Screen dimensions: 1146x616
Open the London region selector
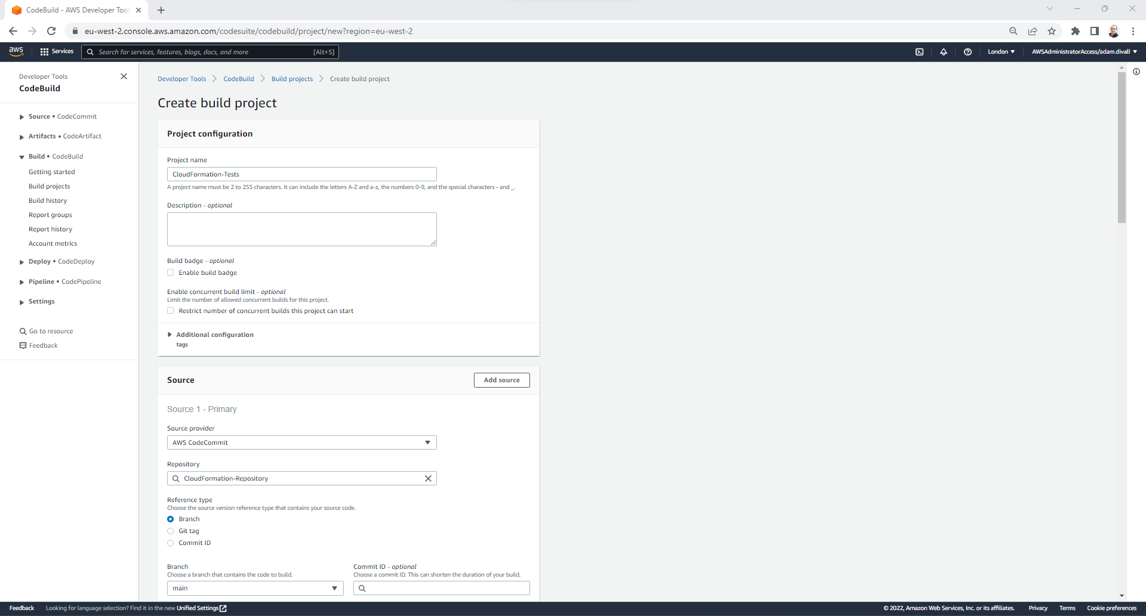click(x=1001, y=52)
